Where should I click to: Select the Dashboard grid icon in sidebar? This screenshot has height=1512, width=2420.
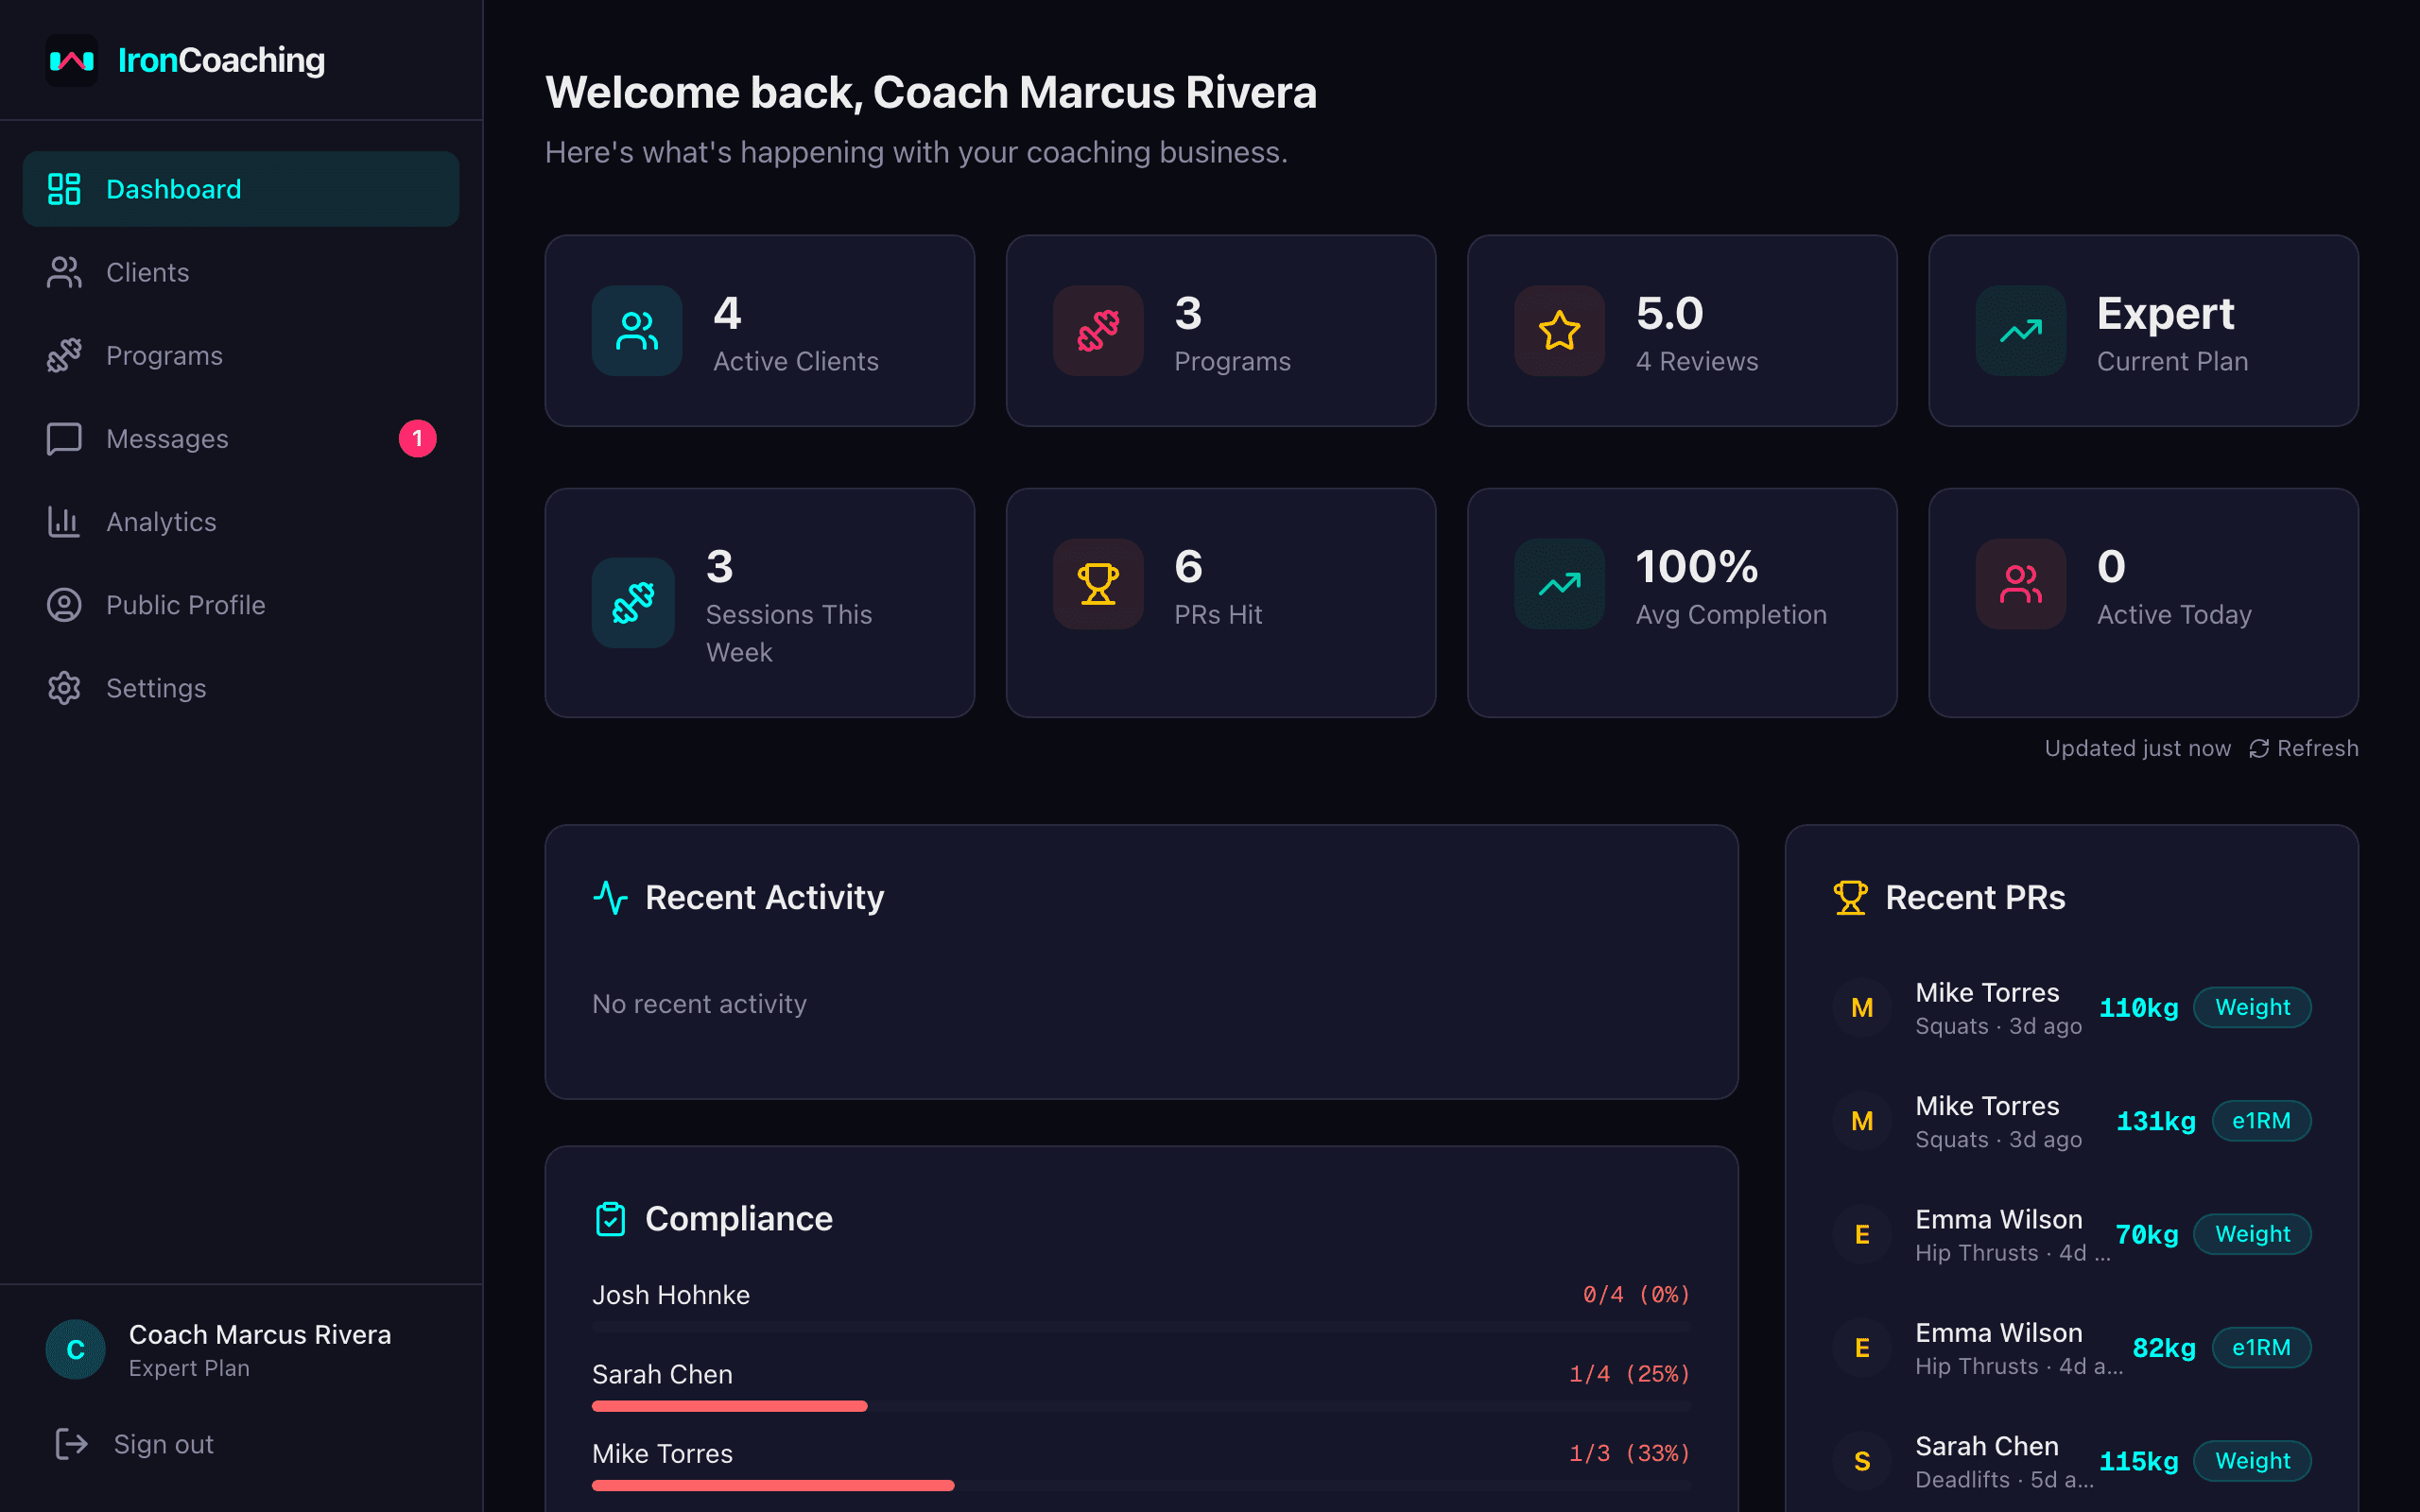pos(64,188)
